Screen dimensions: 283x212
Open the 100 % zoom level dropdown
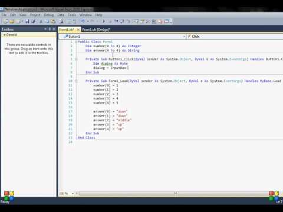(73, 194)
